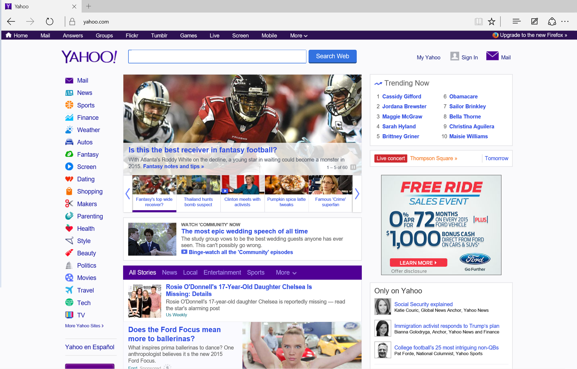Click the Weather sun-cloud icon in sidebar

click(x=69, y=130)
